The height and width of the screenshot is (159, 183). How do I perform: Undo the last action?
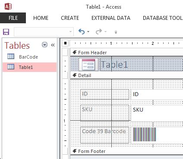click(x=82, y=31)
